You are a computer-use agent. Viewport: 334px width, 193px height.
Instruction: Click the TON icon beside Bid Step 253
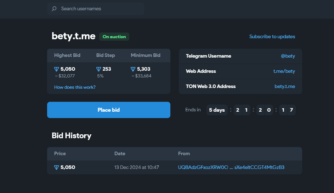coord(98,69)
